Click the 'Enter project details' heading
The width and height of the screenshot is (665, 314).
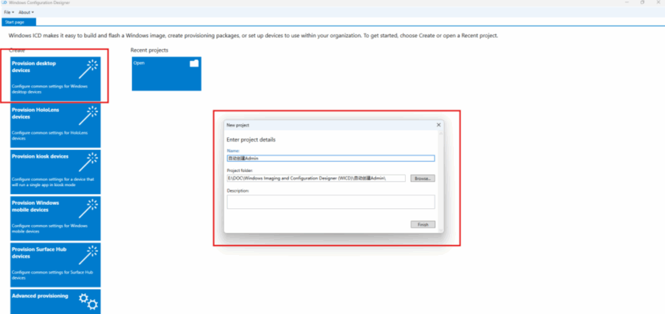(251, 140)
